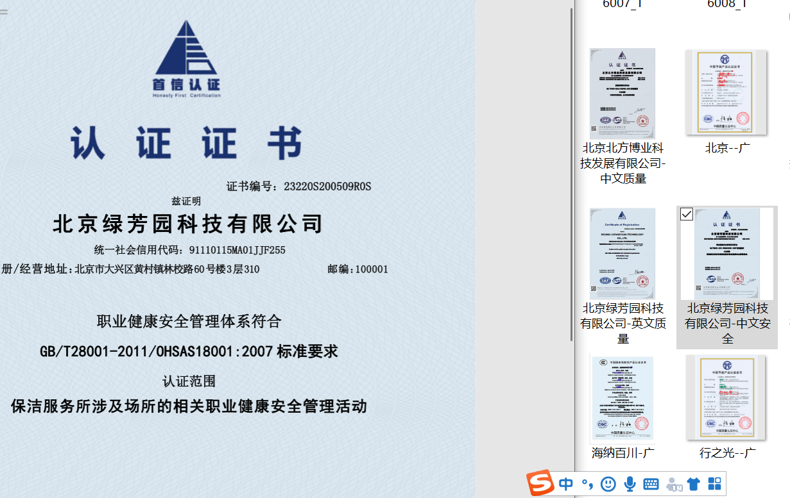
Task: Click the address line 北京市大兴区黄村镇林校路60号楼3层310
Action: (167, 269)
